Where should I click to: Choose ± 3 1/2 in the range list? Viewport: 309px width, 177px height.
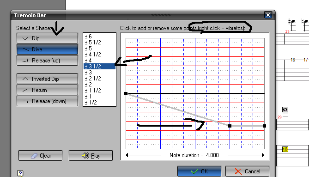point(99,66)
